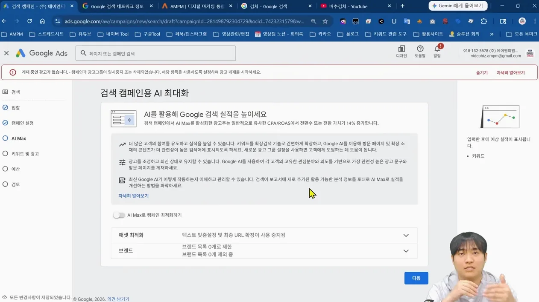Click the browser address bar URL
The image size is (539, 302).
185,21
